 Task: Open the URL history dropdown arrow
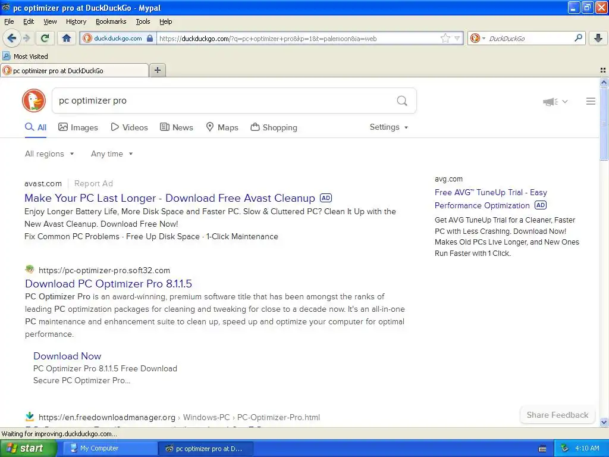[x=457, y=38]
